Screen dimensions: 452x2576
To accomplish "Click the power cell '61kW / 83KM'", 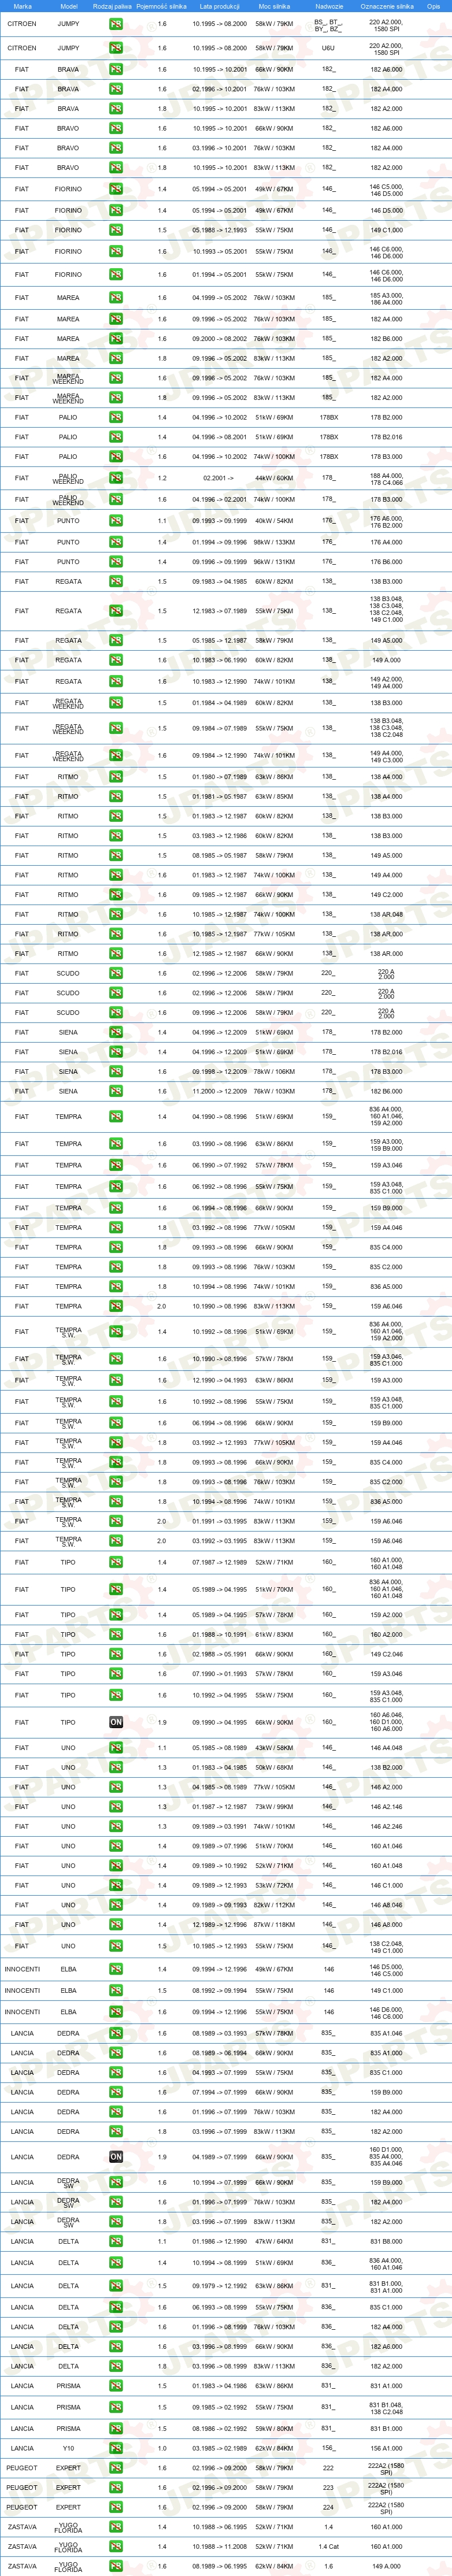I will click(274, 1634).
